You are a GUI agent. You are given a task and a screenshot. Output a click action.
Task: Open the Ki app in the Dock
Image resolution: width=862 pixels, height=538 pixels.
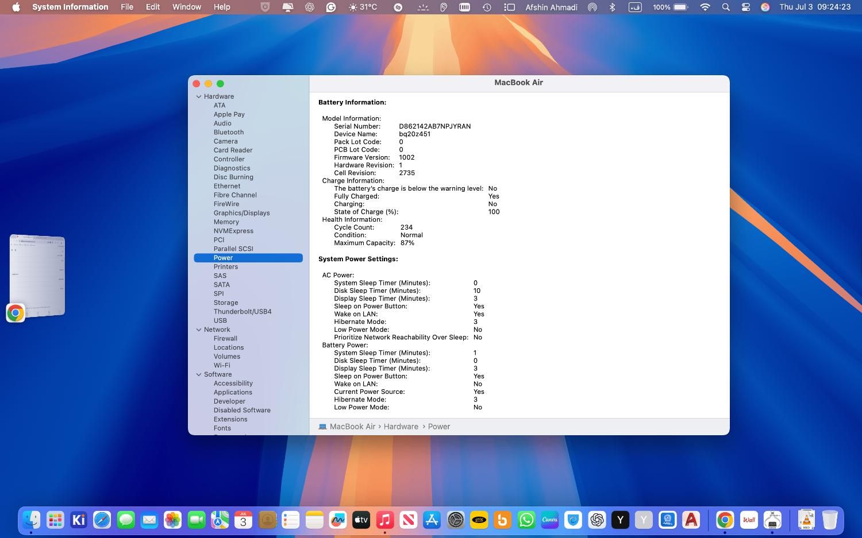(79, 520)
